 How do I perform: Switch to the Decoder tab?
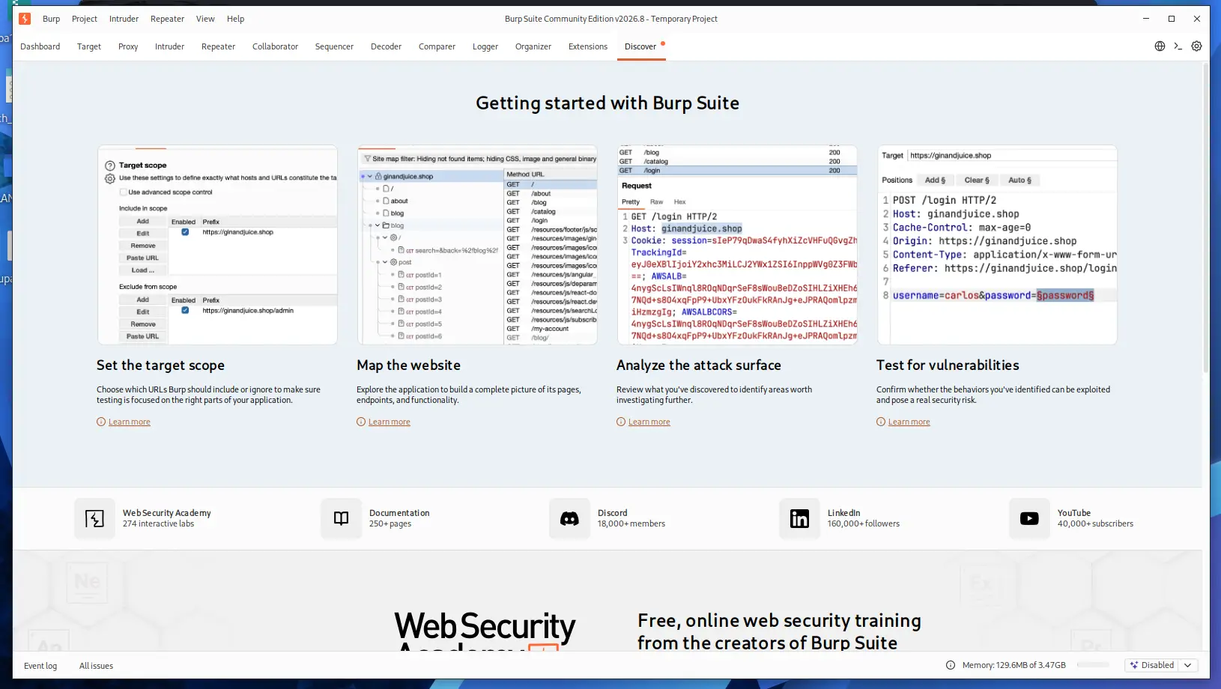pyautogui.click(x=386, y=46)
